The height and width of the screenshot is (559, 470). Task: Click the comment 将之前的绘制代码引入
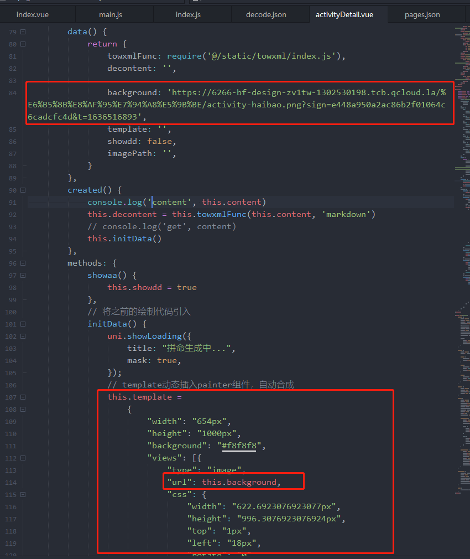(x=139, y=312)
